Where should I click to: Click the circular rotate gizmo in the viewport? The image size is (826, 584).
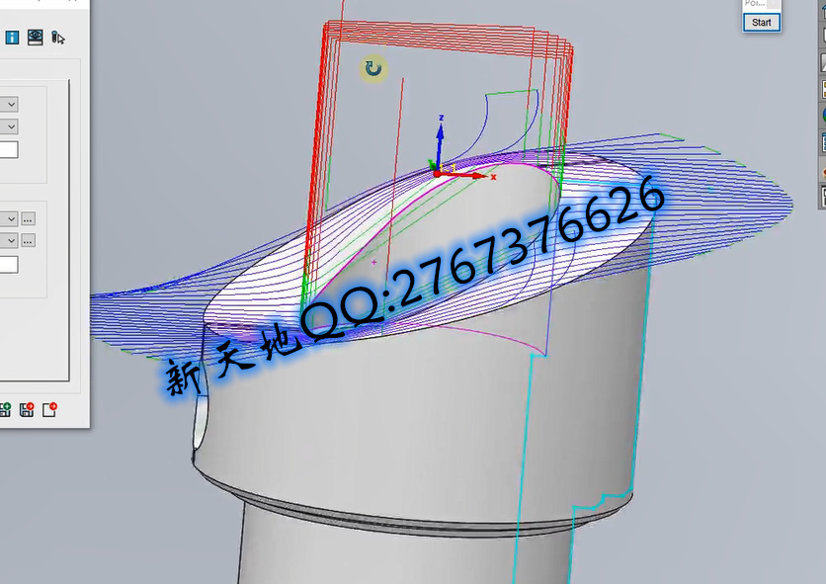[372, 69]
